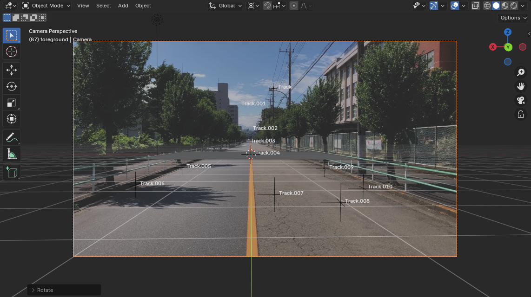Select the Rotate tool in toolbar

[x=12, y=86]
